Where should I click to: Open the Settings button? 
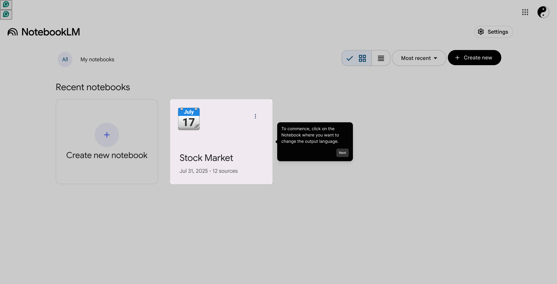(x=493, y=32)
